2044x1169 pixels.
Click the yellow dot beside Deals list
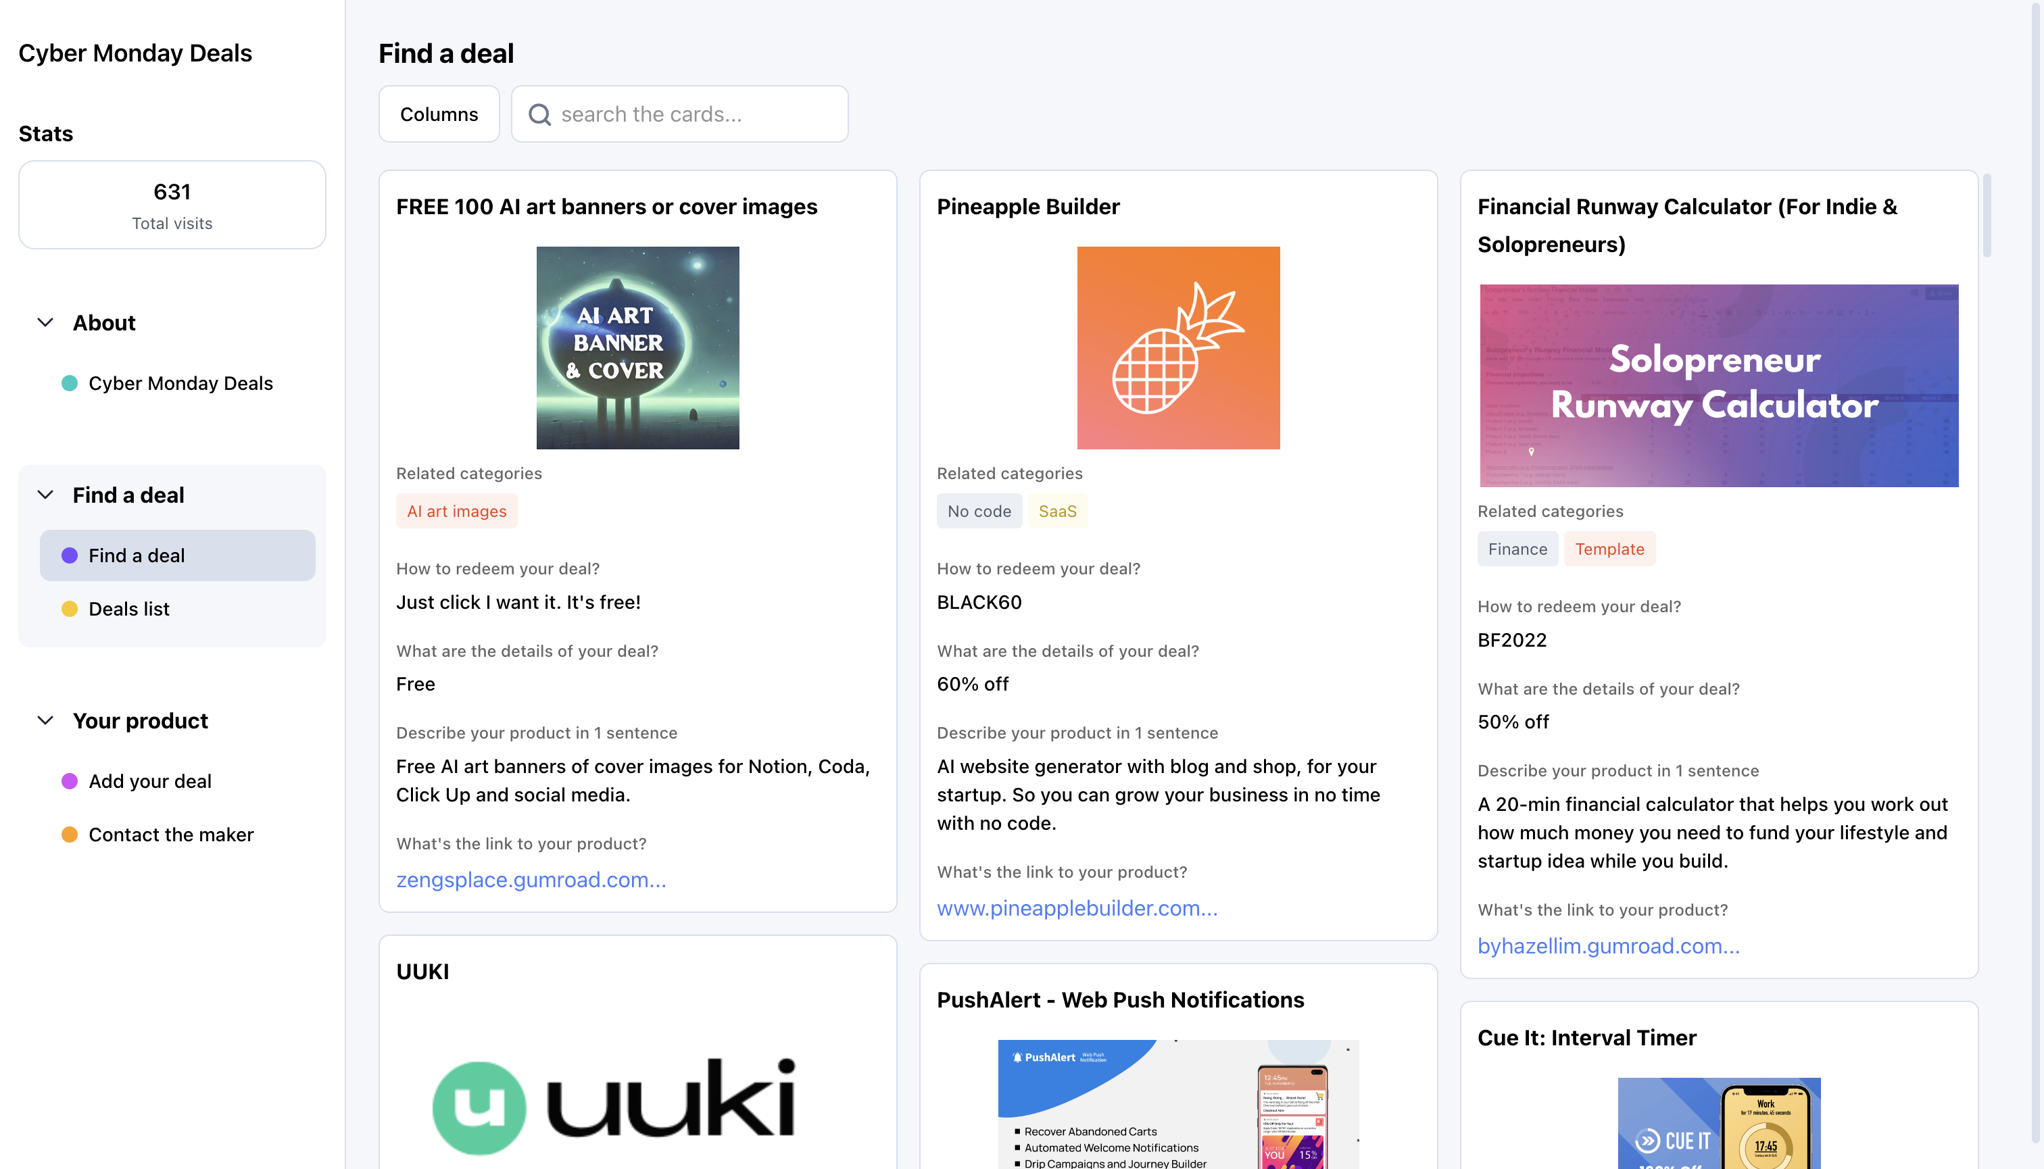click(70, 610)
